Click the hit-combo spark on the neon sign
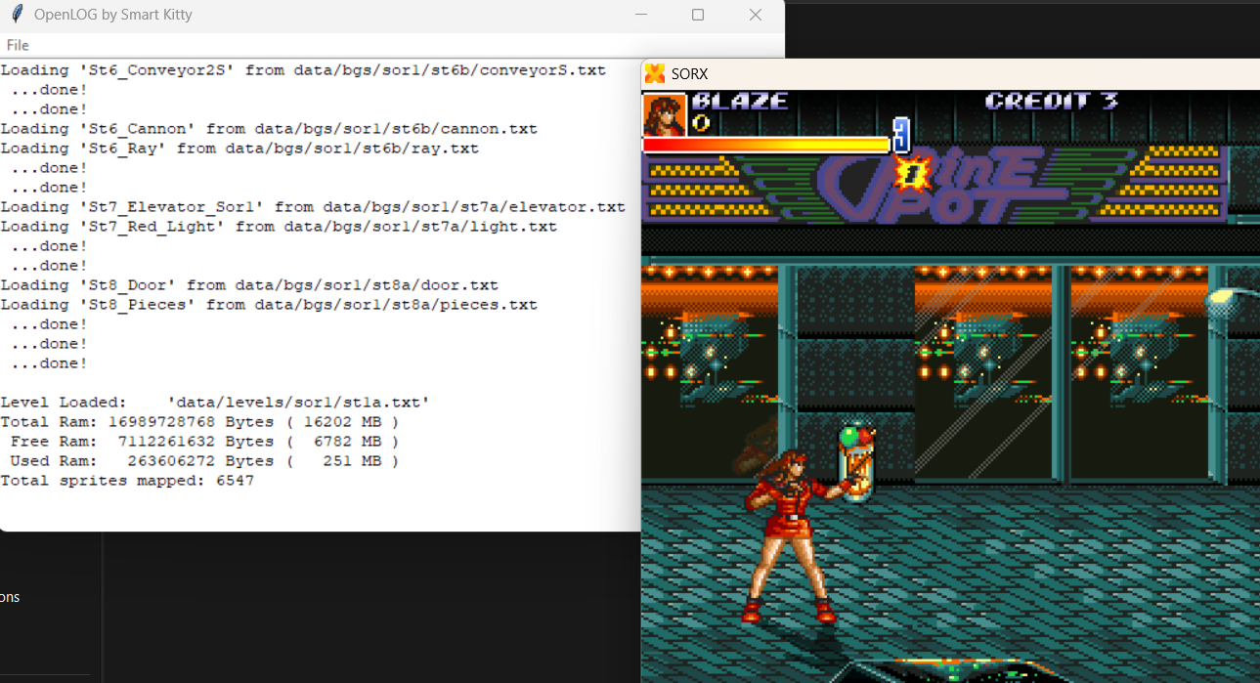The height and width of the screenshot is (683, 1260). [912, 174]
